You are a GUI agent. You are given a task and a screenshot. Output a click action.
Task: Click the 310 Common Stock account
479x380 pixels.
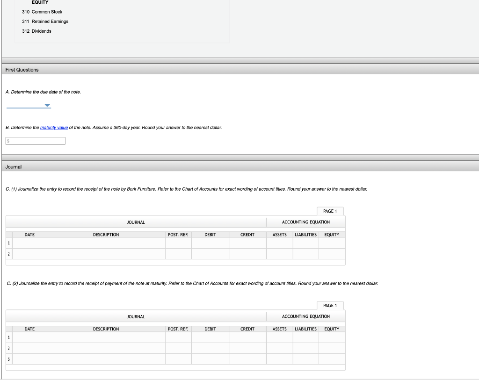[42, 12]
